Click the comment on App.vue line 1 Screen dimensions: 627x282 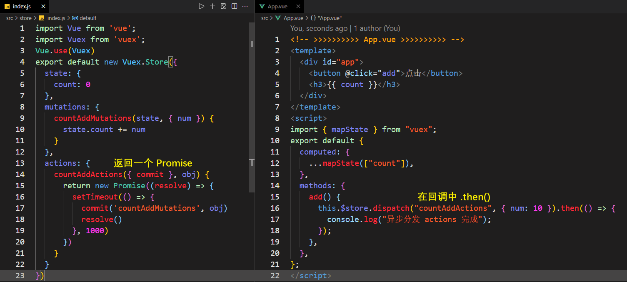(x=377, y=39)
